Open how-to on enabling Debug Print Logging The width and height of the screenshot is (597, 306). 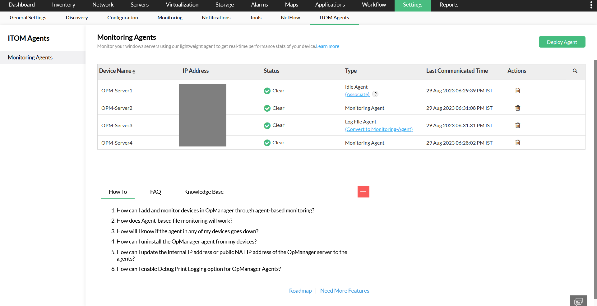199,269
